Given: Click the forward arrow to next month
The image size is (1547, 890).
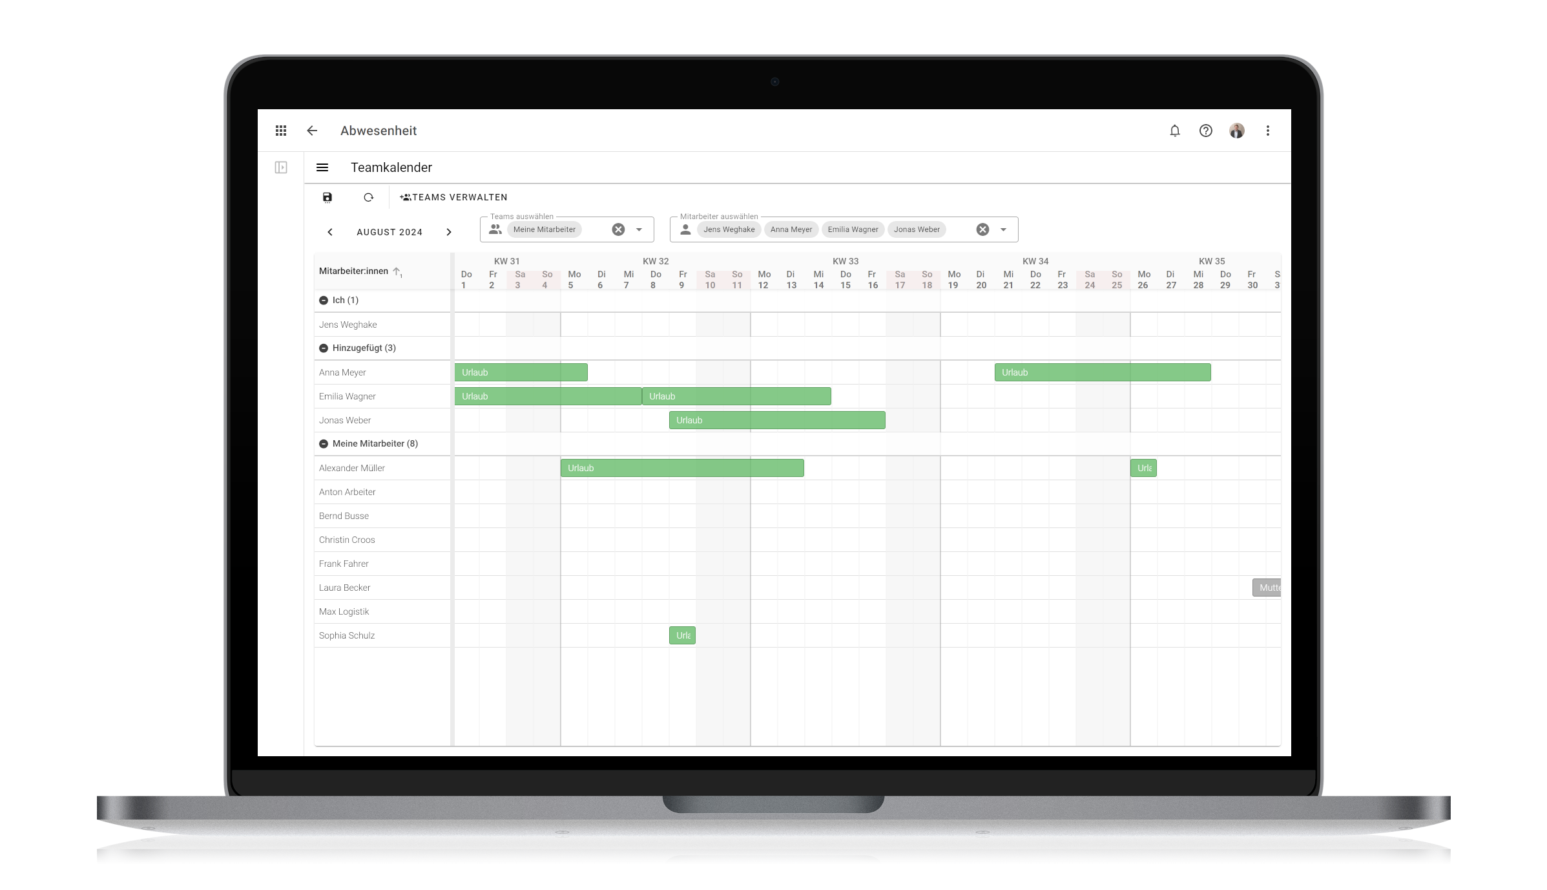Looking at the screenshot, I should pos(448,232).
